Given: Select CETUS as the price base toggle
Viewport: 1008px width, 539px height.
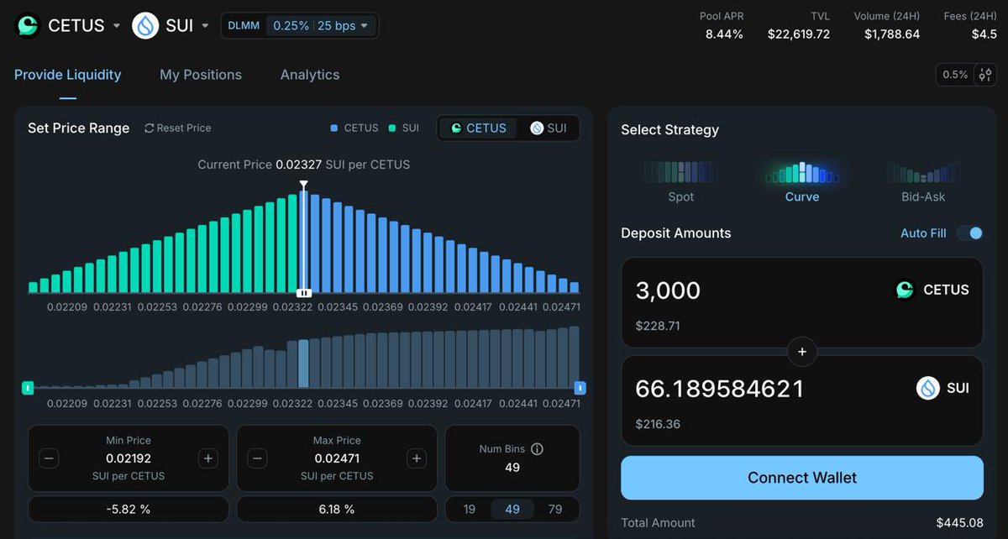Looking at the screenshot, I should click(x=478, y=128).
